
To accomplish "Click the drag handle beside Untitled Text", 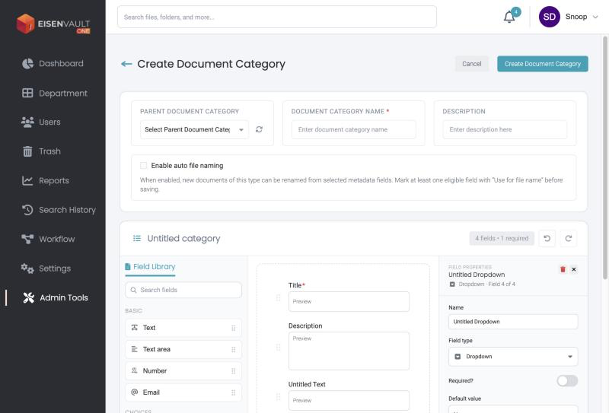I will click(x=278, y=397).
